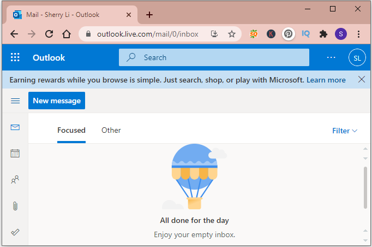Select the Mail - Sherry Li - Outlook tab

(x=72, y=15)
